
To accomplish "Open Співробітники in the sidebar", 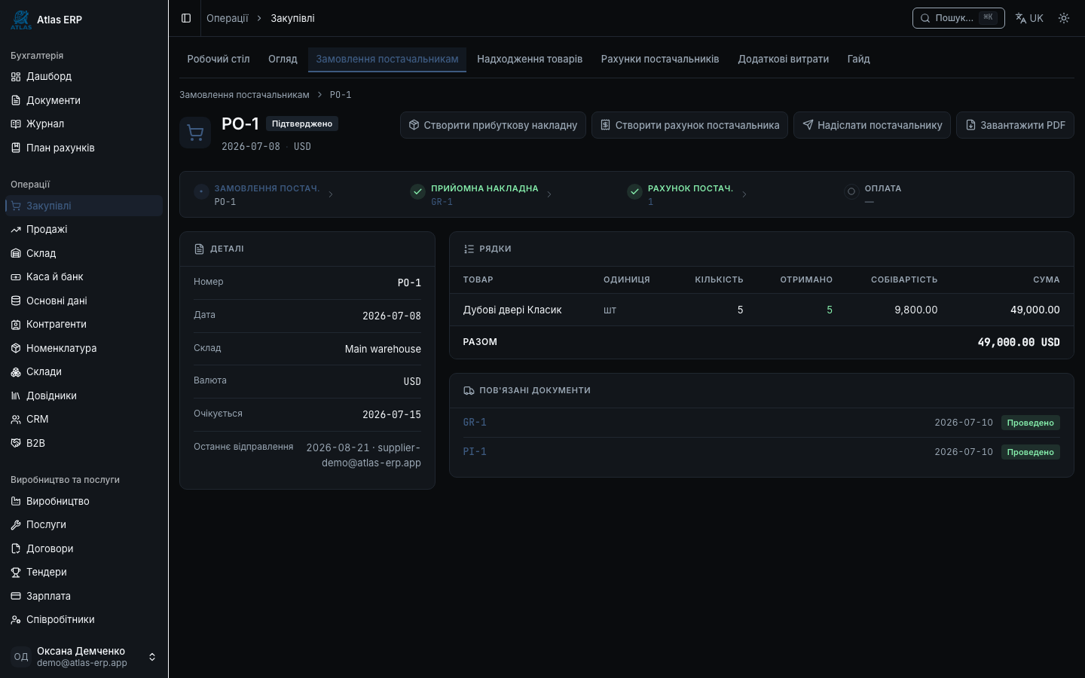I will pos(84,619).
